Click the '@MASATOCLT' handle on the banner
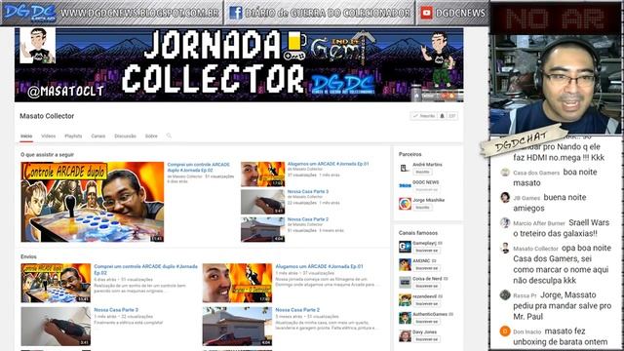The image size is (624, 351). pyautogui.click(x=65, y=92)
